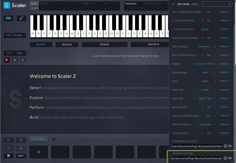The image size is (236, 163).
Task: Play detected notes with play icon beside trash
Action: 23,60
